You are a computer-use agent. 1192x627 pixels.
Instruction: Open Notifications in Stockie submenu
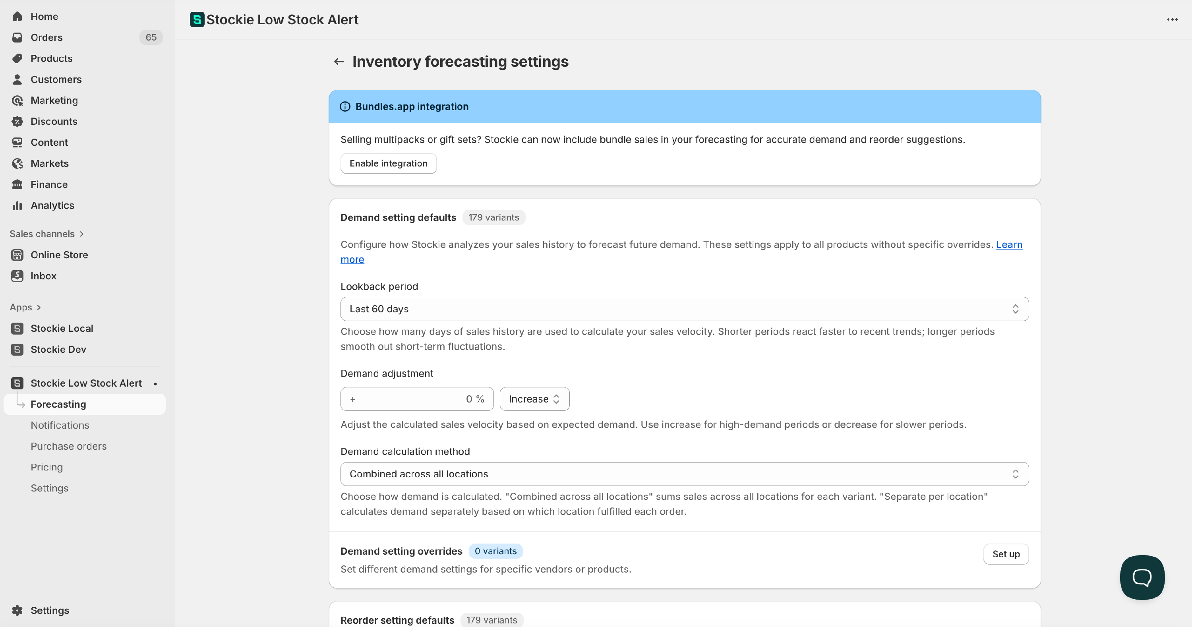tap(60, 425)
